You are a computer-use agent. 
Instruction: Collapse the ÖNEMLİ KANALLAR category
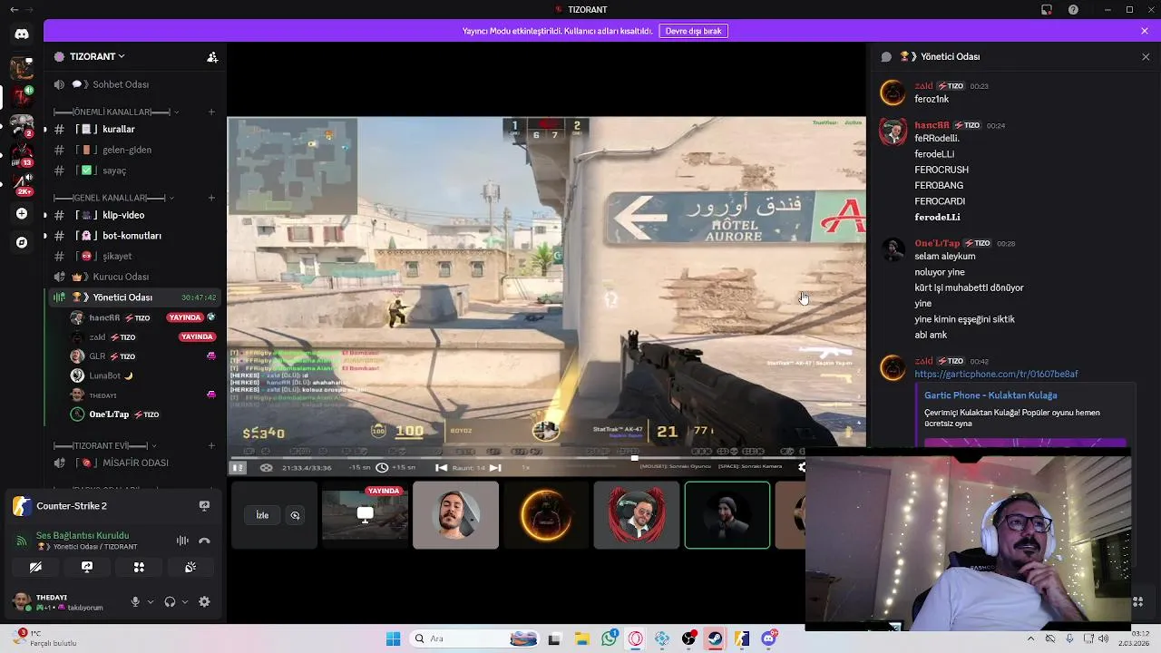(x=116, y=112)
